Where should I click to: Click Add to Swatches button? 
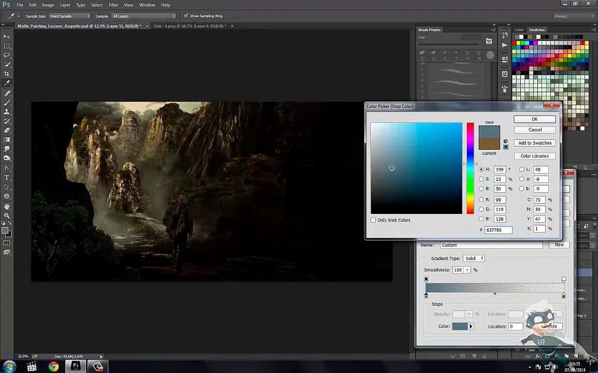(535, 142)
